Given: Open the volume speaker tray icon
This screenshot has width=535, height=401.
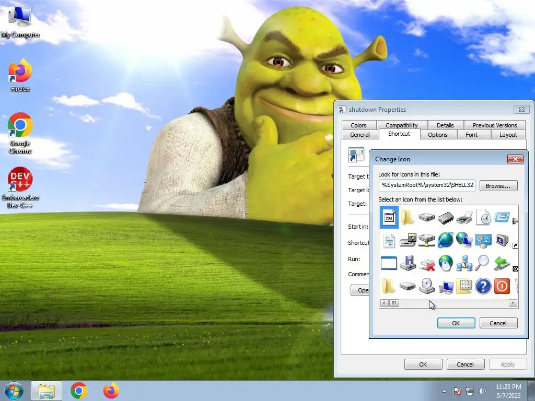Looking at the screenshot, I should [x=482, y=391].
